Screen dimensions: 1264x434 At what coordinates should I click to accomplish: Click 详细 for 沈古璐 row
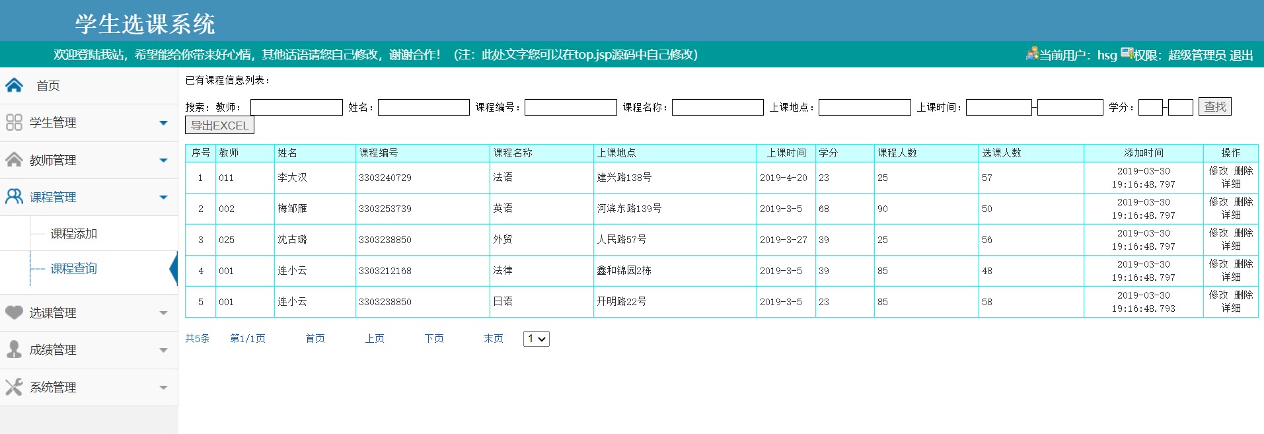coord(1231,246)
